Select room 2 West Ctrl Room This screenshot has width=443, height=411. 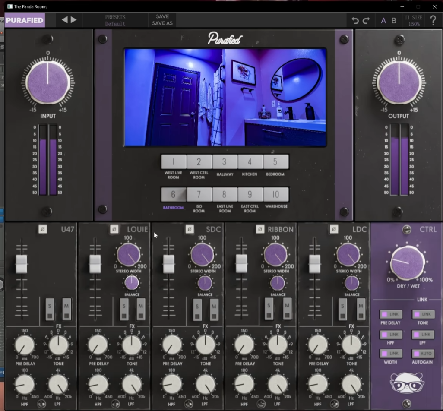point(199,162)
